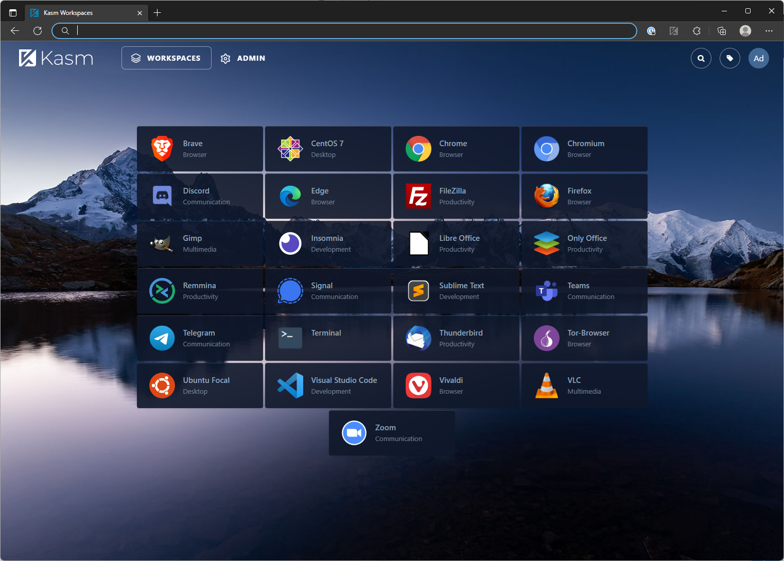
Task: Launch the Thunderbird productivity workspace
Action: 456,338
